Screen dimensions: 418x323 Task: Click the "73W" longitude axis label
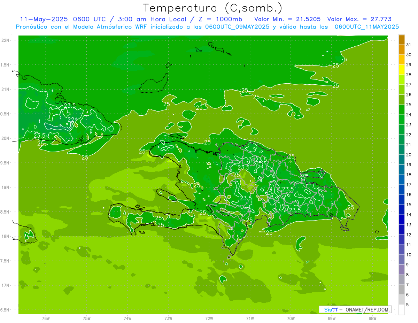point(168,318)
